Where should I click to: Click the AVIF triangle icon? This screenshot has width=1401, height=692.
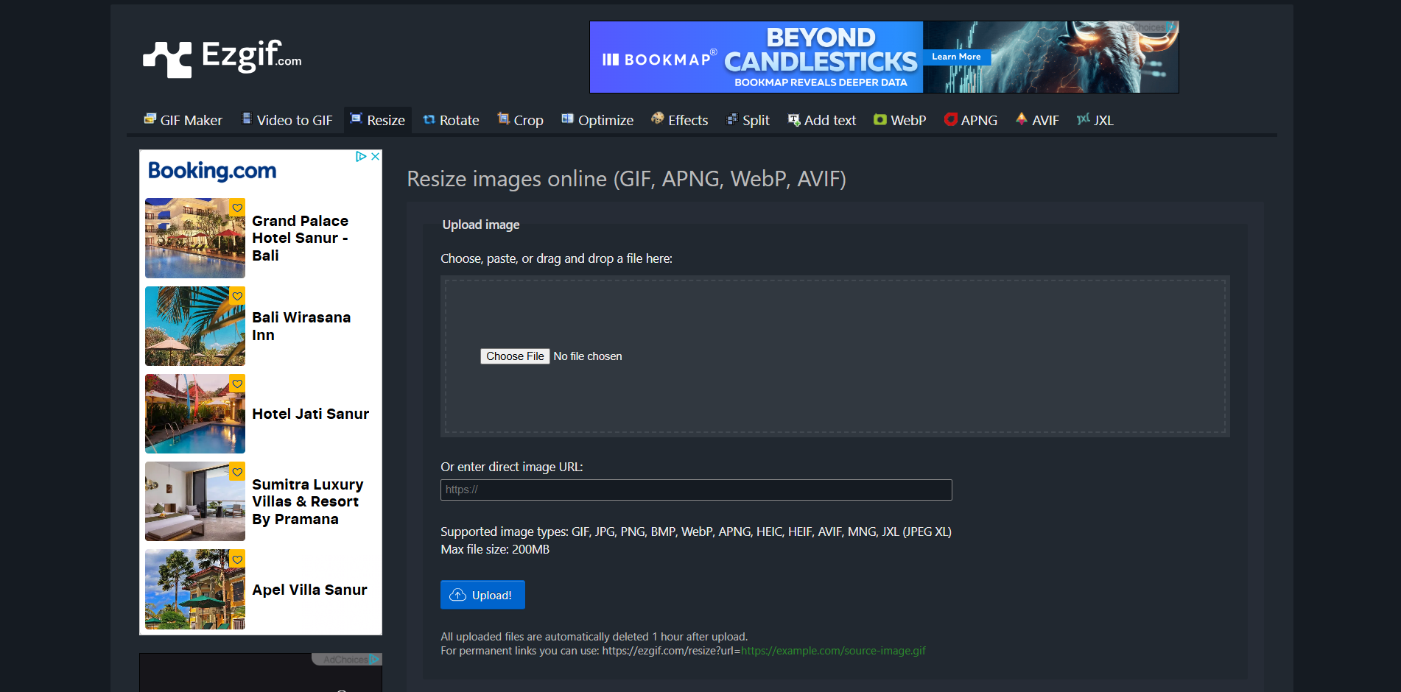click(1022, 119)
